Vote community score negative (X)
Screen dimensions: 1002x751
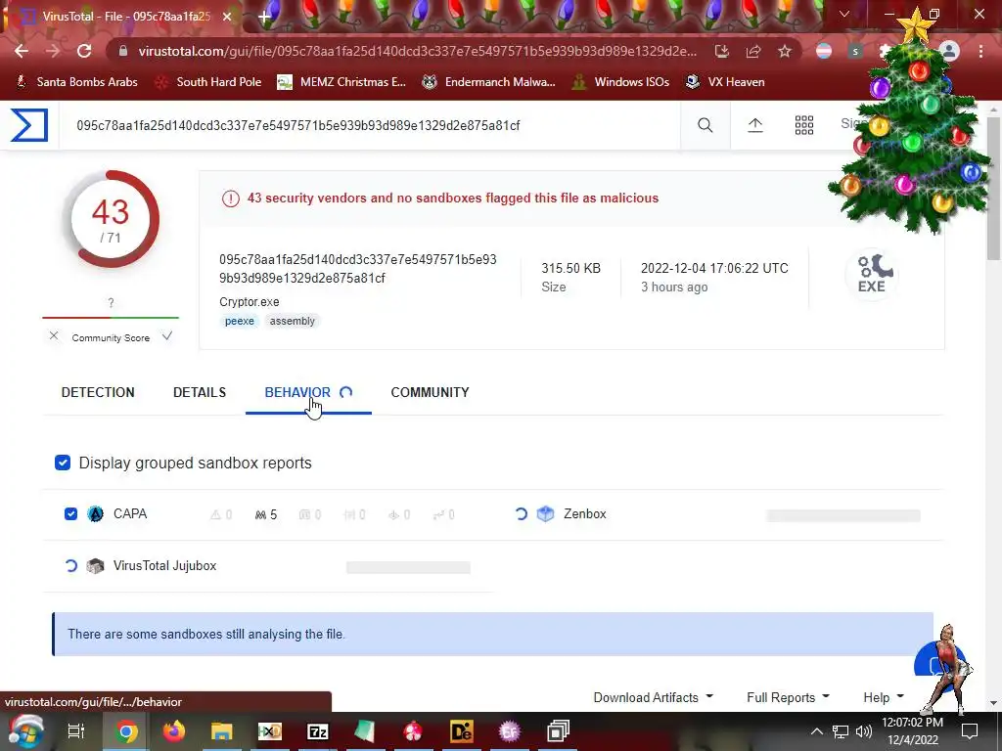[x=54, y=336]
